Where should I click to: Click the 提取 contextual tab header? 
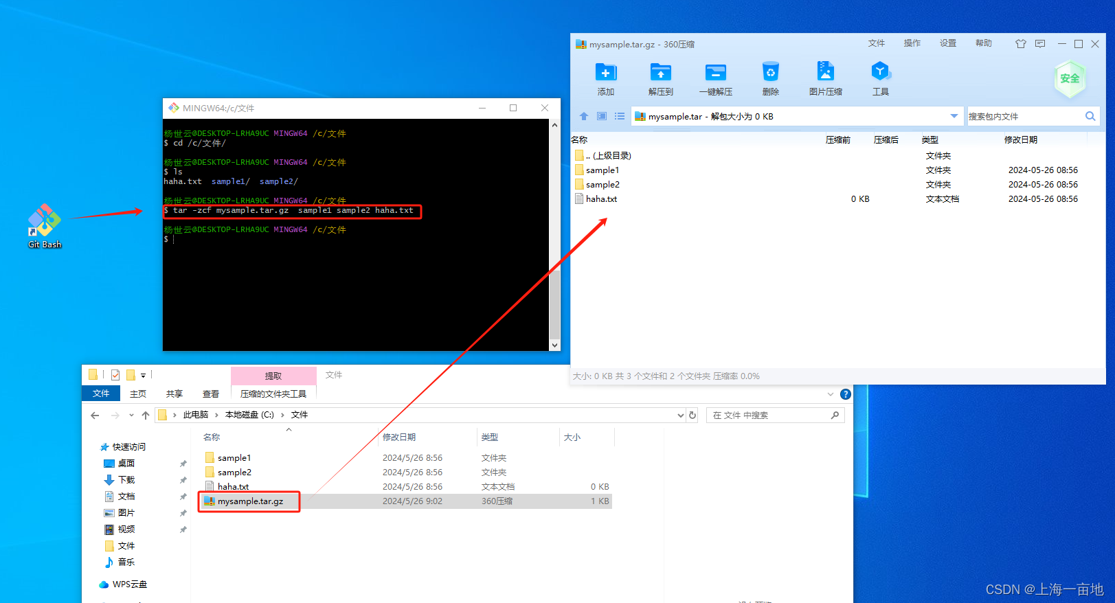(x=273, y=376)
